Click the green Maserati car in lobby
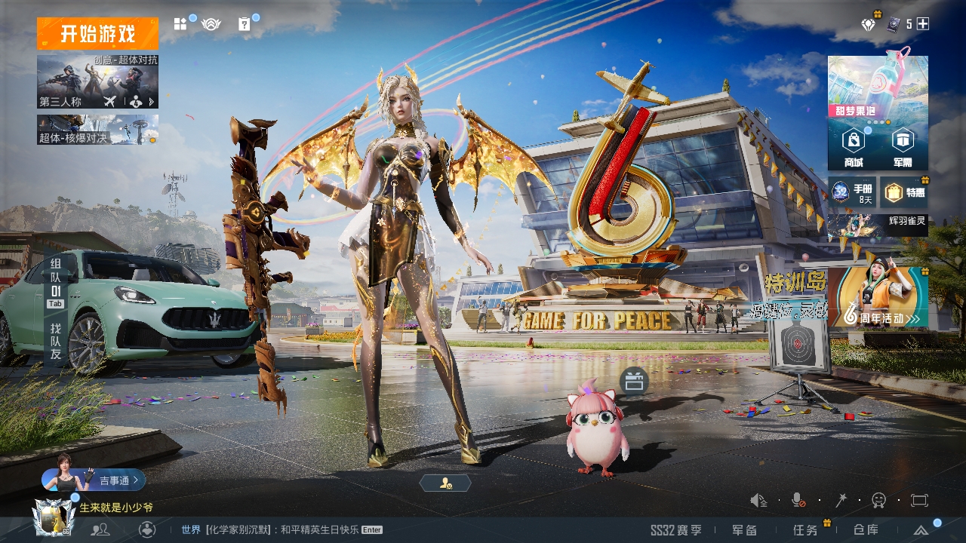The image size is (966, 543). pyautogui.click(x=128, y=309)
